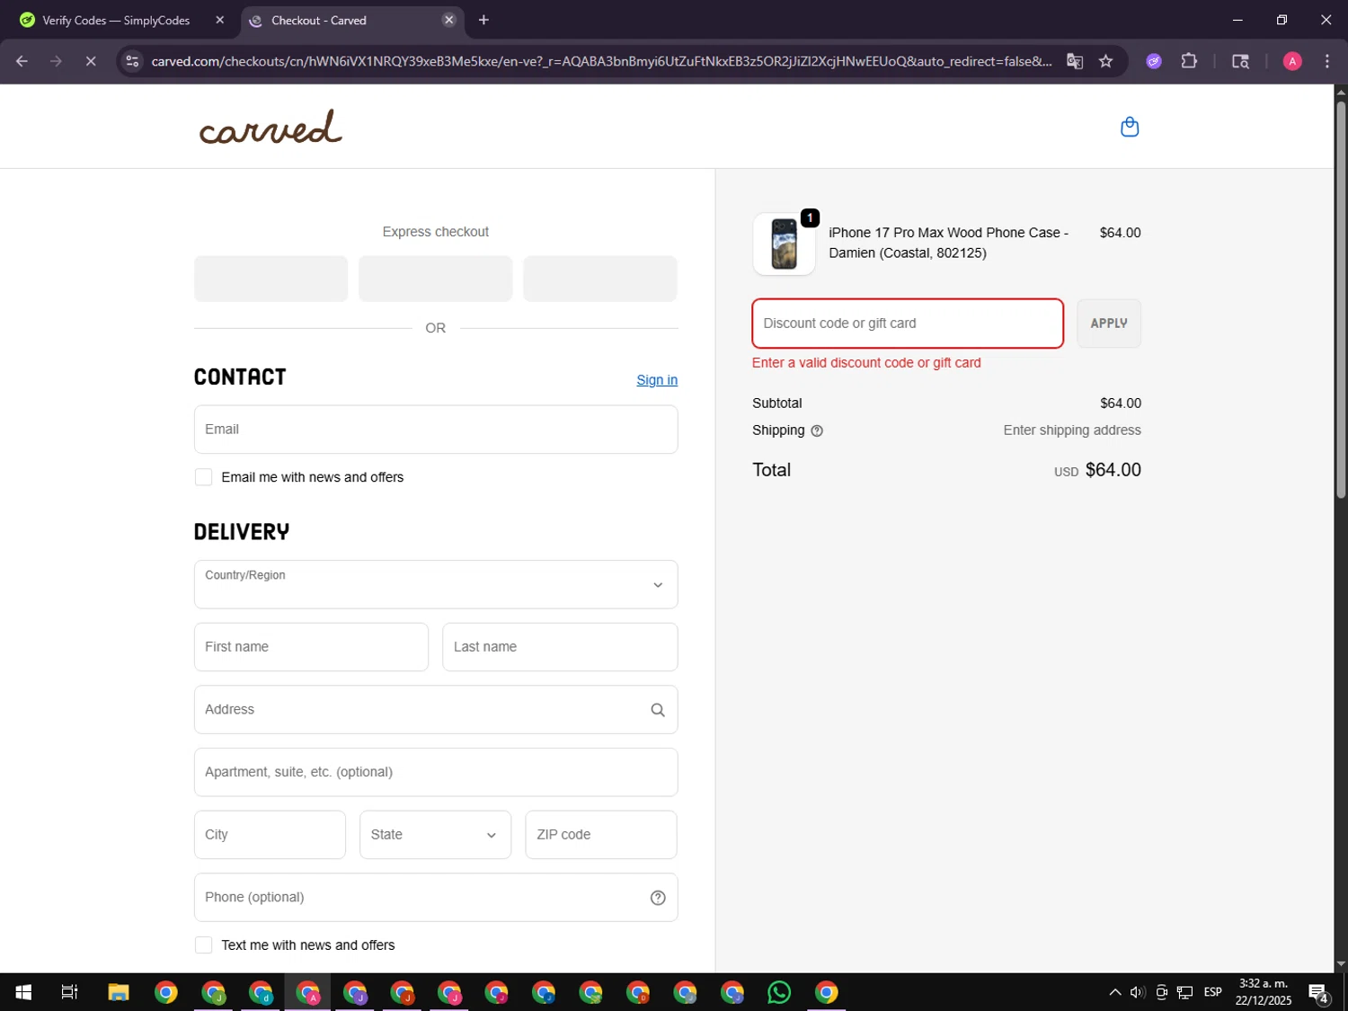Launch File Explorer from the taskbar
This screenshot has height=1011, width=1348.
tap(119, 992)
